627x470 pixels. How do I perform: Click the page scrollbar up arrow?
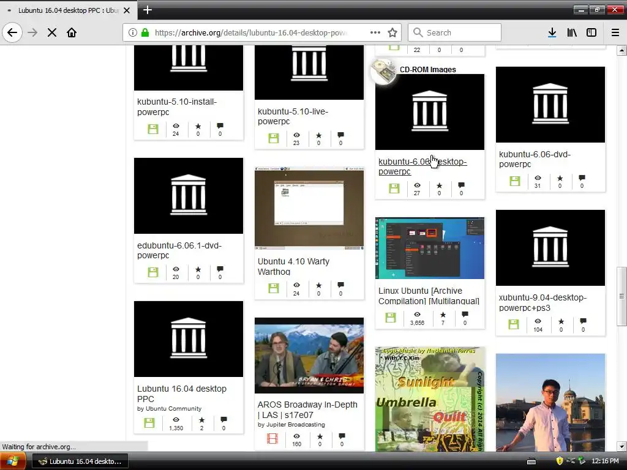[622, 51]
